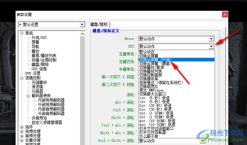Select 切换播放/暂停 option
Viewport: 247px width, 145px height.
177,67
